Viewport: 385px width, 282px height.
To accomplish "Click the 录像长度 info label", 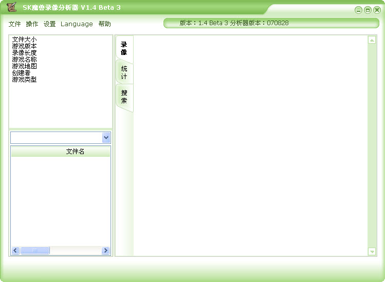I will (x=24, y=53).
